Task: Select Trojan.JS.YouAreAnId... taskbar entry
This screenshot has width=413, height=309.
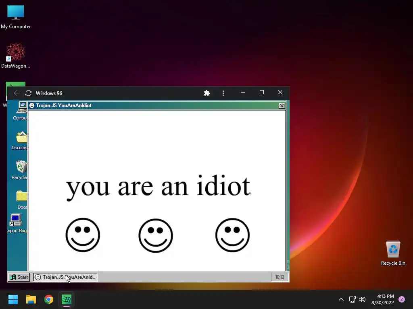Action: (x=65, y=277)
